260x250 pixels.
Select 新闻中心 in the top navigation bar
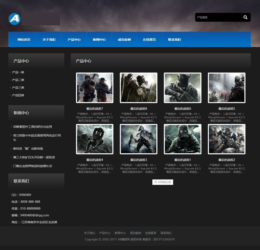pos(99,40)
